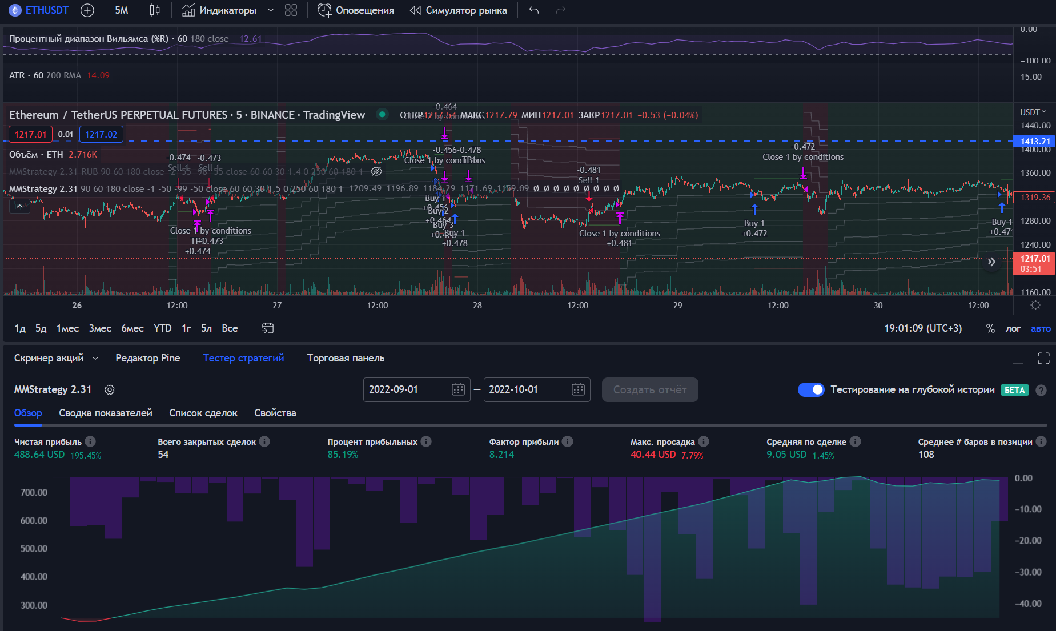
Task: Select the 1д date range
Action: point(20,328)
